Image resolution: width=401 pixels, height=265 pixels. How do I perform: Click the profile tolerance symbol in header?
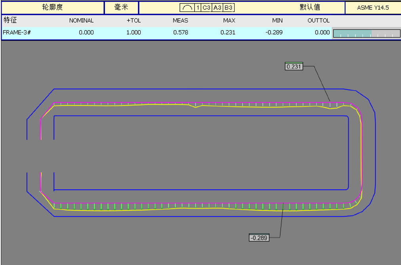[x=187, y=8]
